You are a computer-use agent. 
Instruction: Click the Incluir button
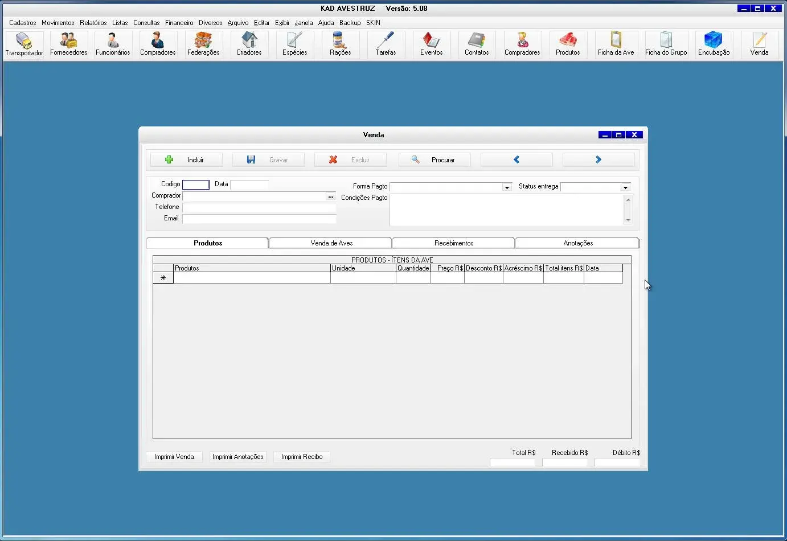click(x=186, y=160)
